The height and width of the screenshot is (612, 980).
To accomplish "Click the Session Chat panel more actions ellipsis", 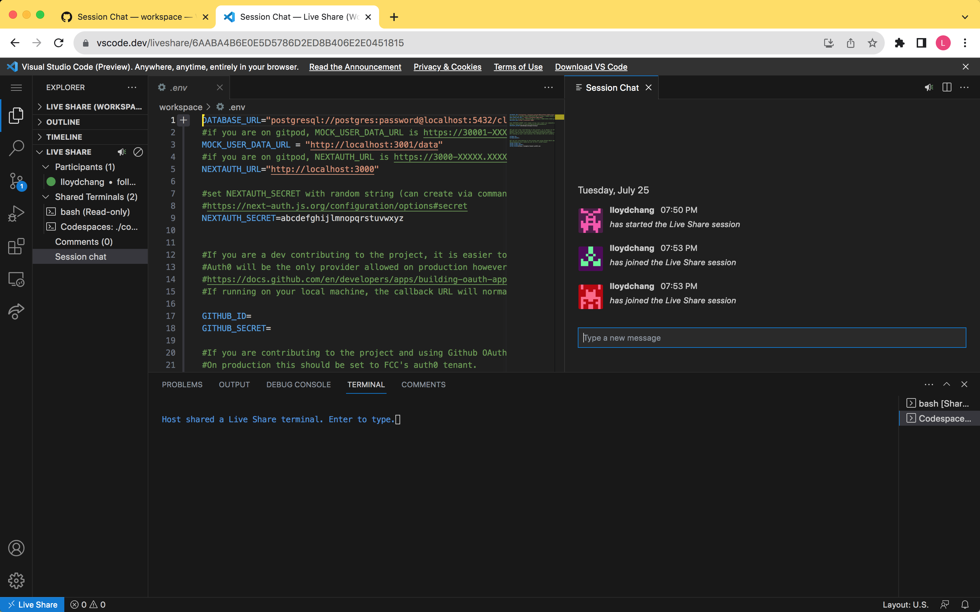I will [965, 87].
